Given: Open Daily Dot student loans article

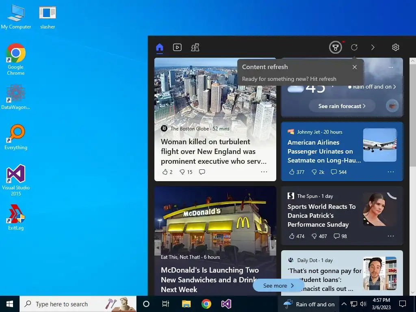Looking at the screenshot, I should tap(325, 279).
